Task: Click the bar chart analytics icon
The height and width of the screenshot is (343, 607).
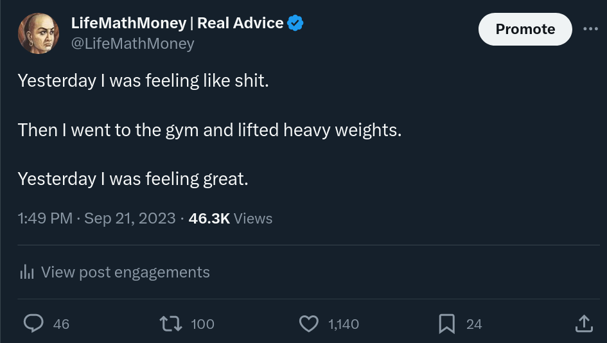Action: 27,272
